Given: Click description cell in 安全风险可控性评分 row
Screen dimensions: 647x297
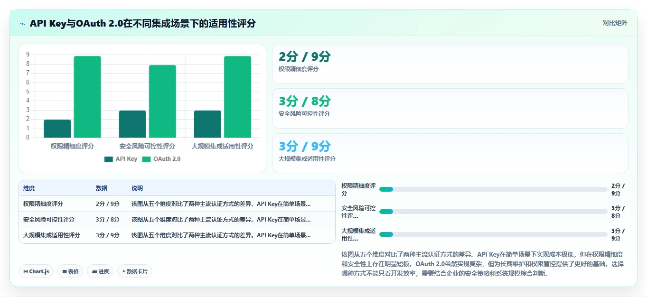Looking at the screenshot, I should [x=221, y=220].
